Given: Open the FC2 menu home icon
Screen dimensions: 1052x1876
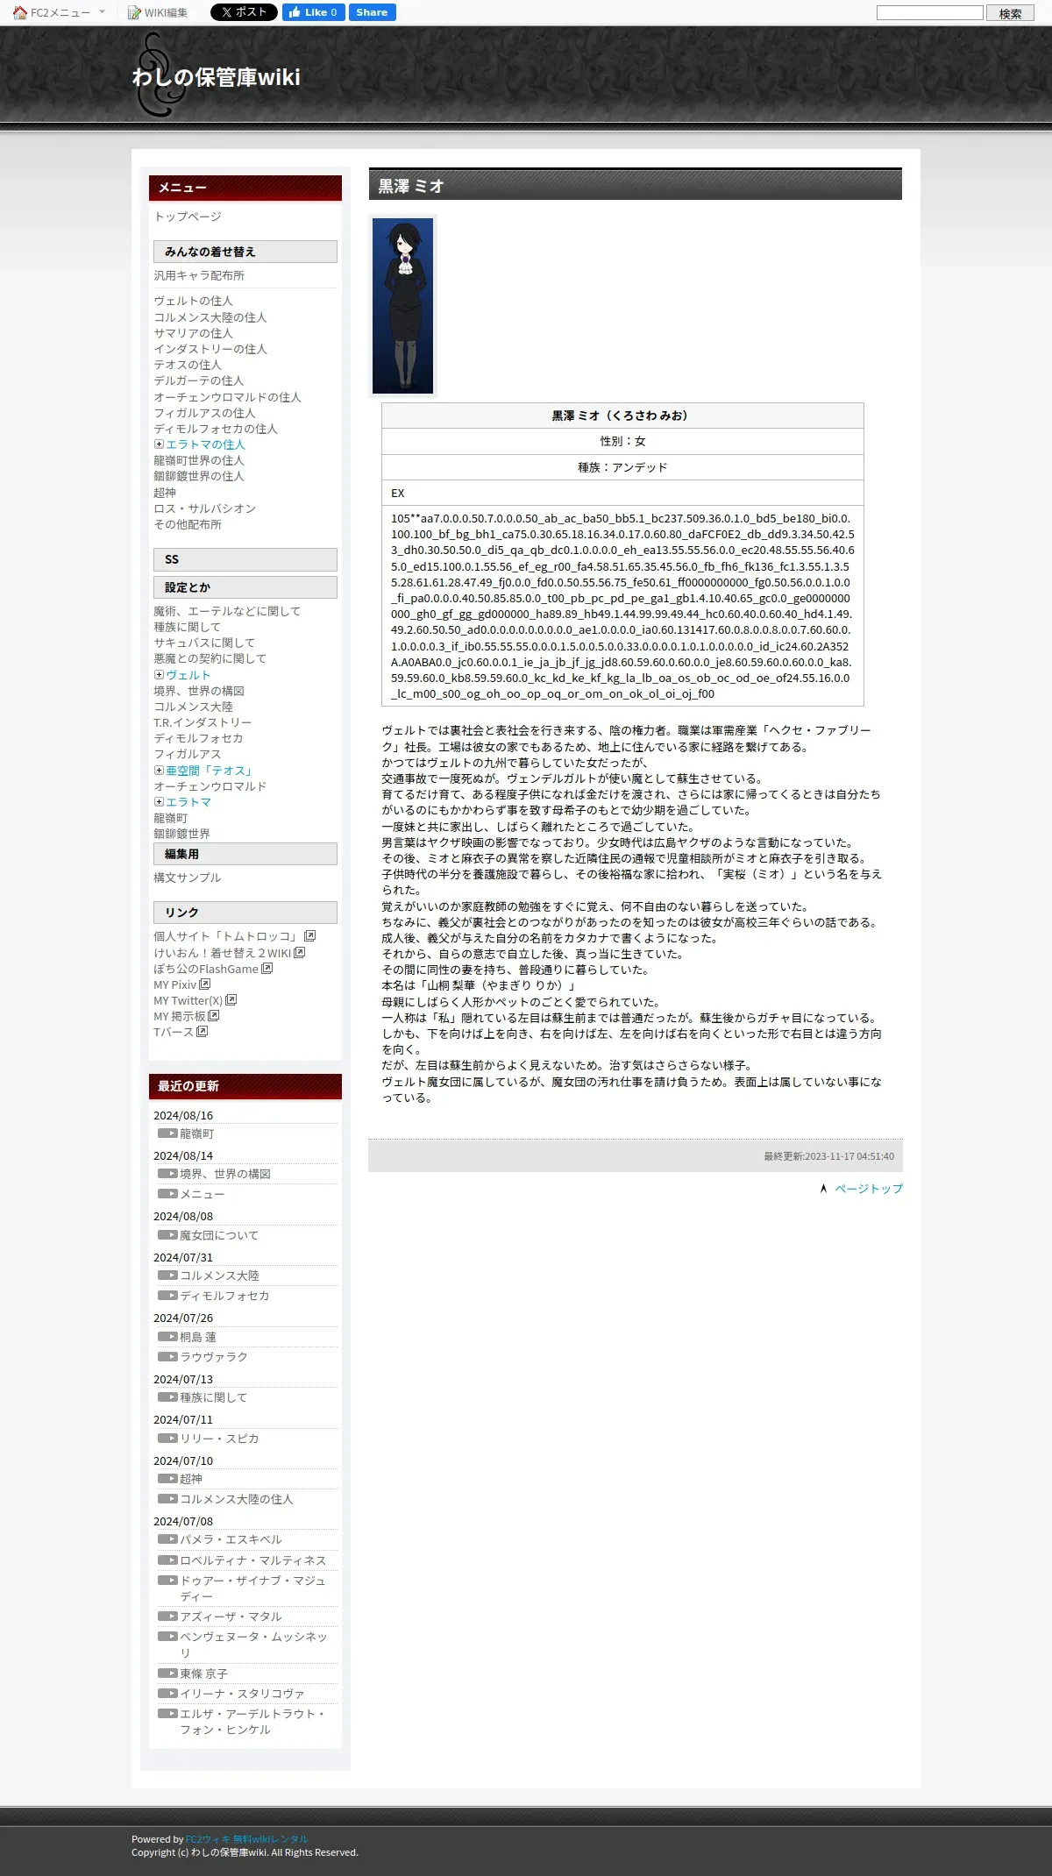Looking at the screenshot, I should [x=20, y=12].
